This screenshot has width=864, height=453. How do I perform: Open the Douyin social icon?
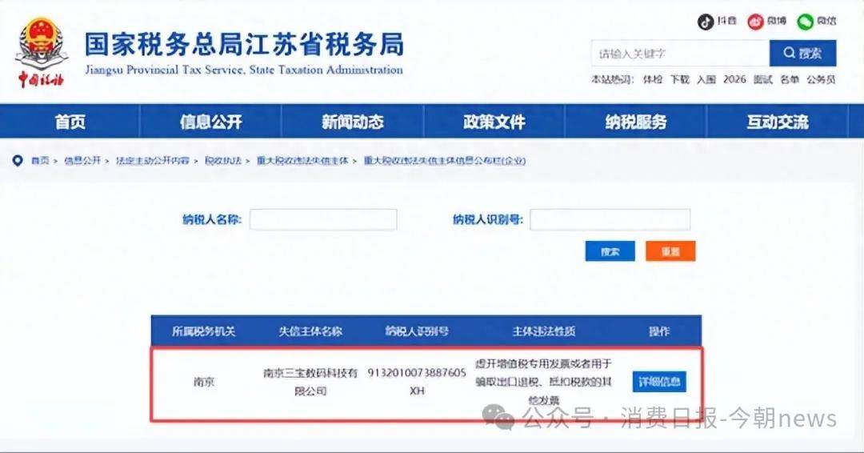(x=706, y=22)
